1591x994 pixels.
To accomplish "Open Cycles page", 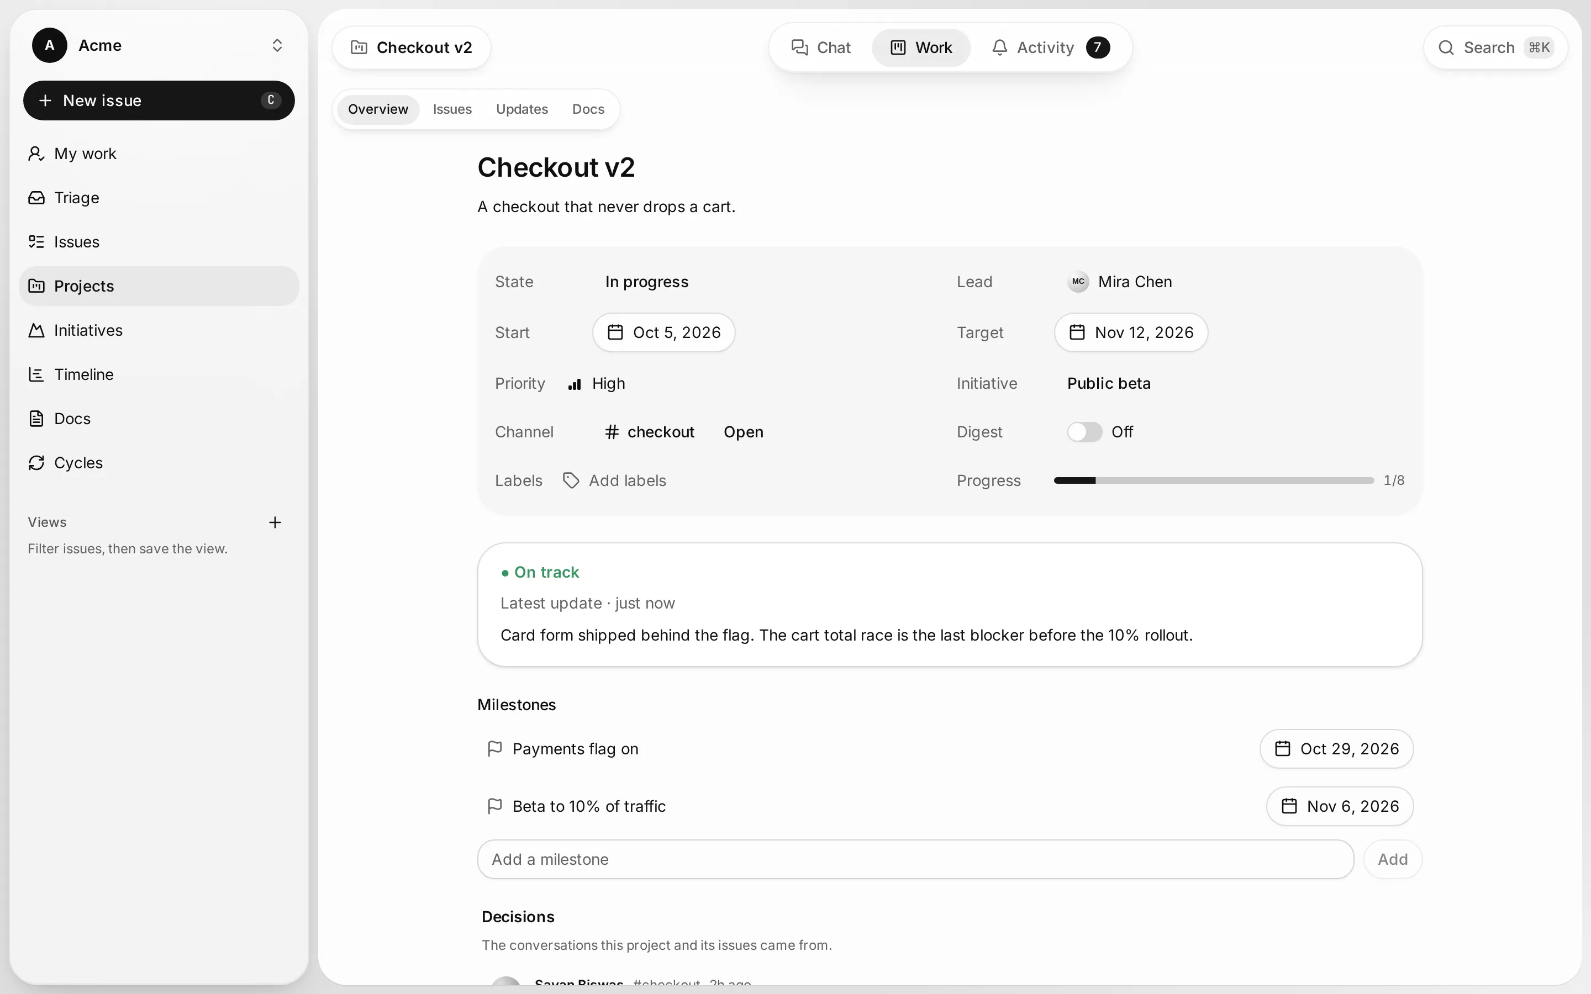I will 159,463.
